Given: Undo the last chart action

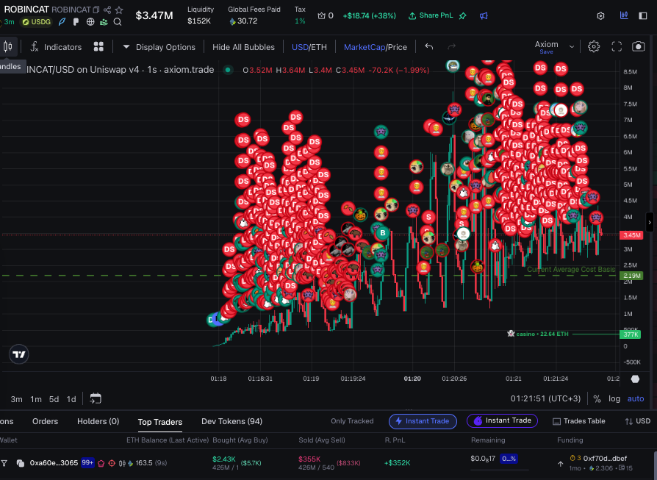Looking at the screenshot, I should 428,46.
